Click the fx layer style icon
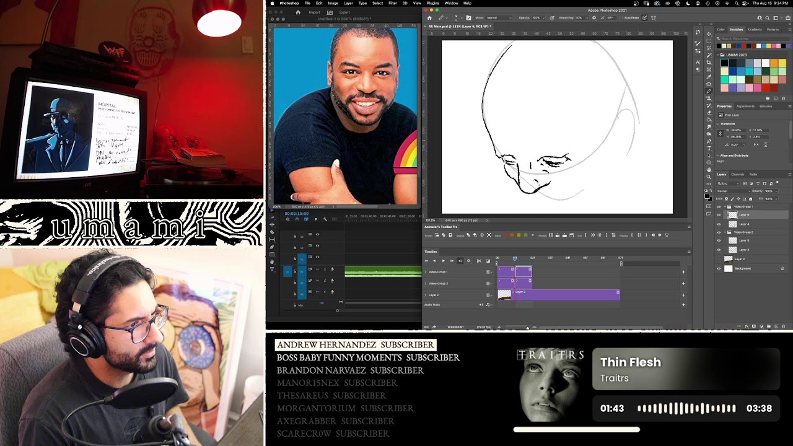Image resolution: width=793 pixels, height=446 pixels. click(747, 326)
